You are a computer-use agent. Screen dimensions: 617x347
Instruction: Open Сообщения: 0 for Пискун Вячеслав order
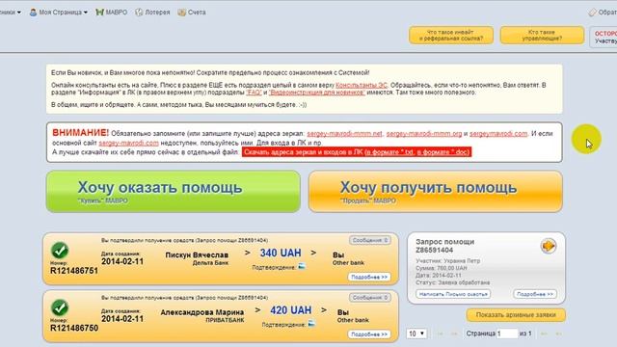click(x=370, y=240)
